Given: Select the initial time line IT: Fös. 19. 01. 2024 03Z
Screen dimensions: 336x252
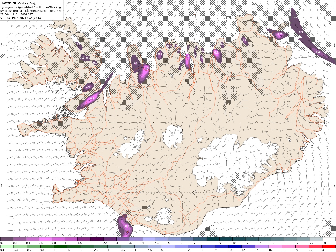Looking at the screenshot, I should (17, 14).
